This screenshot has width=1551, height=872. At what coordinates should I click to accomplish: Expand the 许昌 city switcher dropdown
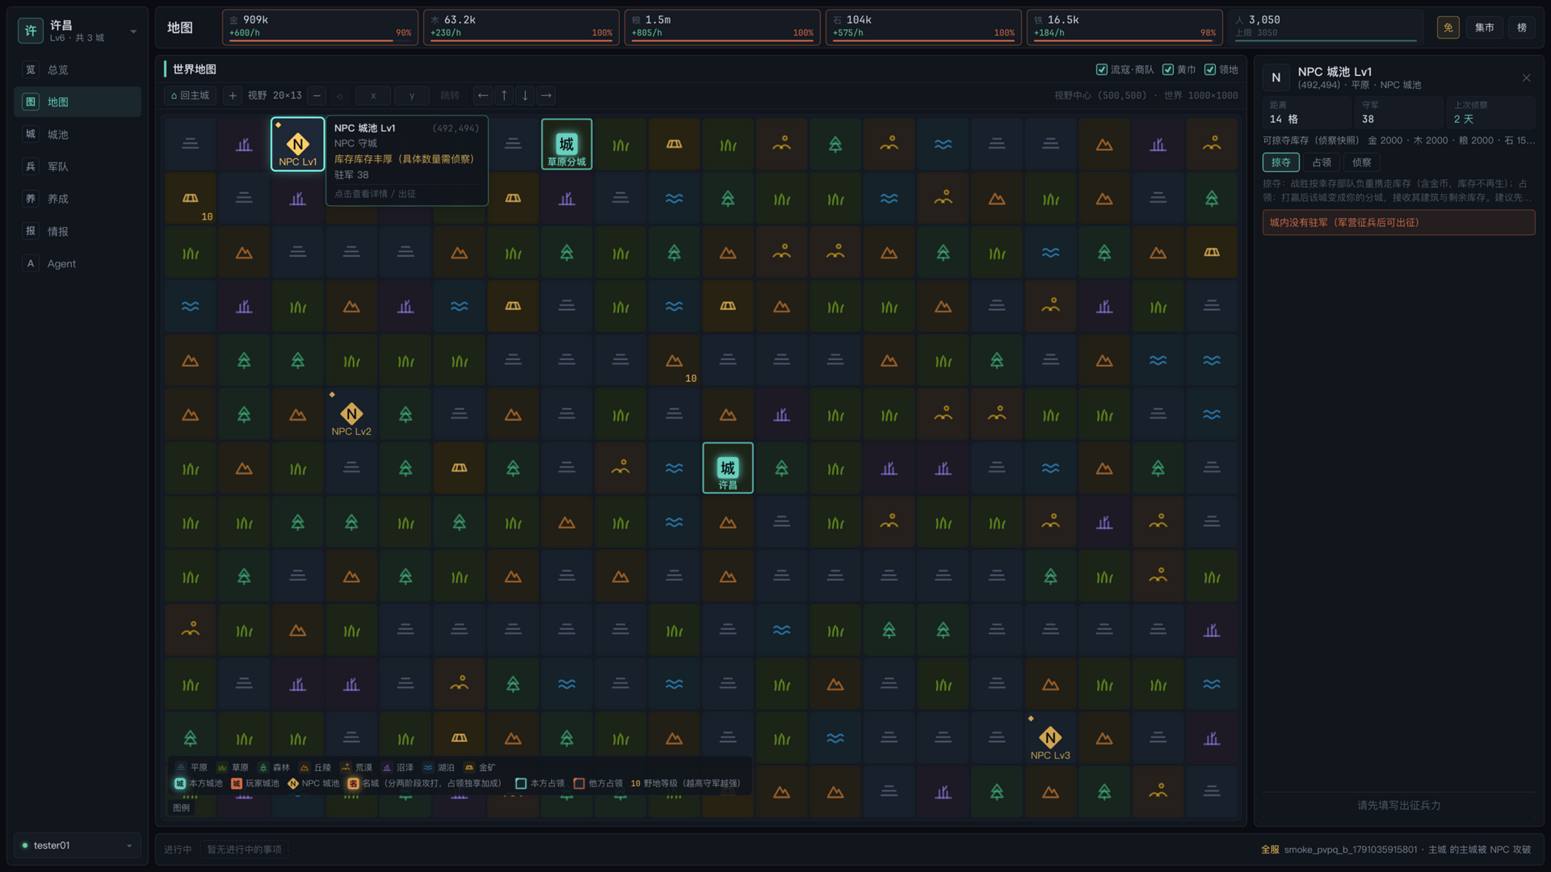point(78,31)
